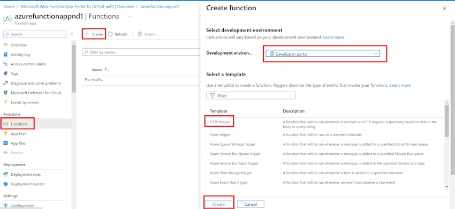Viewport: 455px width, 209px height.
Task: Click Refresh in the toolbar
Action: 118,34
